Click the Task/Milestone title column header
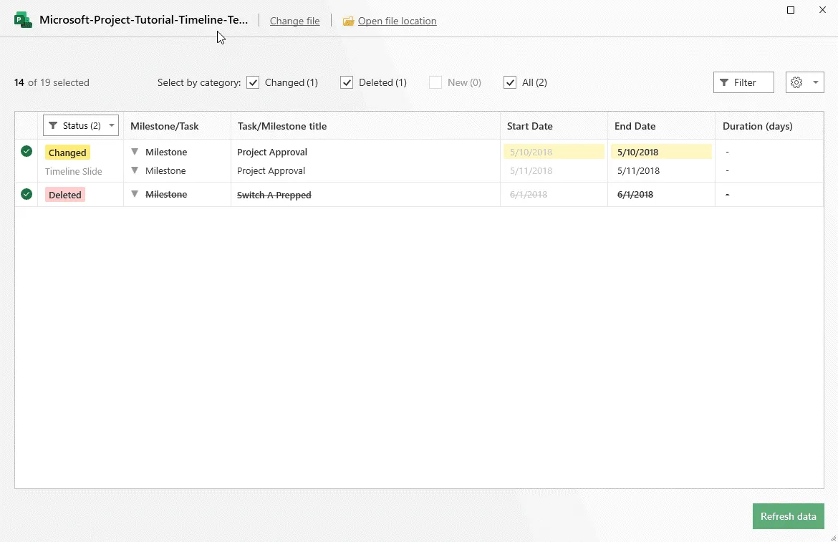 tap(281, 126)
